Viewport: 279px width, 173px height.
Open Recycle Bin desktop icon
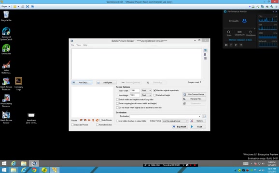[6, 16]
